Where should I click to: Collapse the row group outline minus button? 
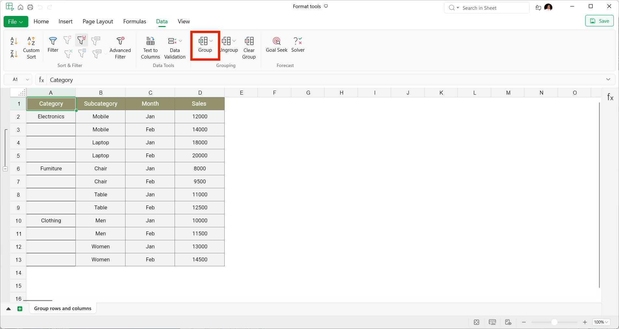pos(5,169)
